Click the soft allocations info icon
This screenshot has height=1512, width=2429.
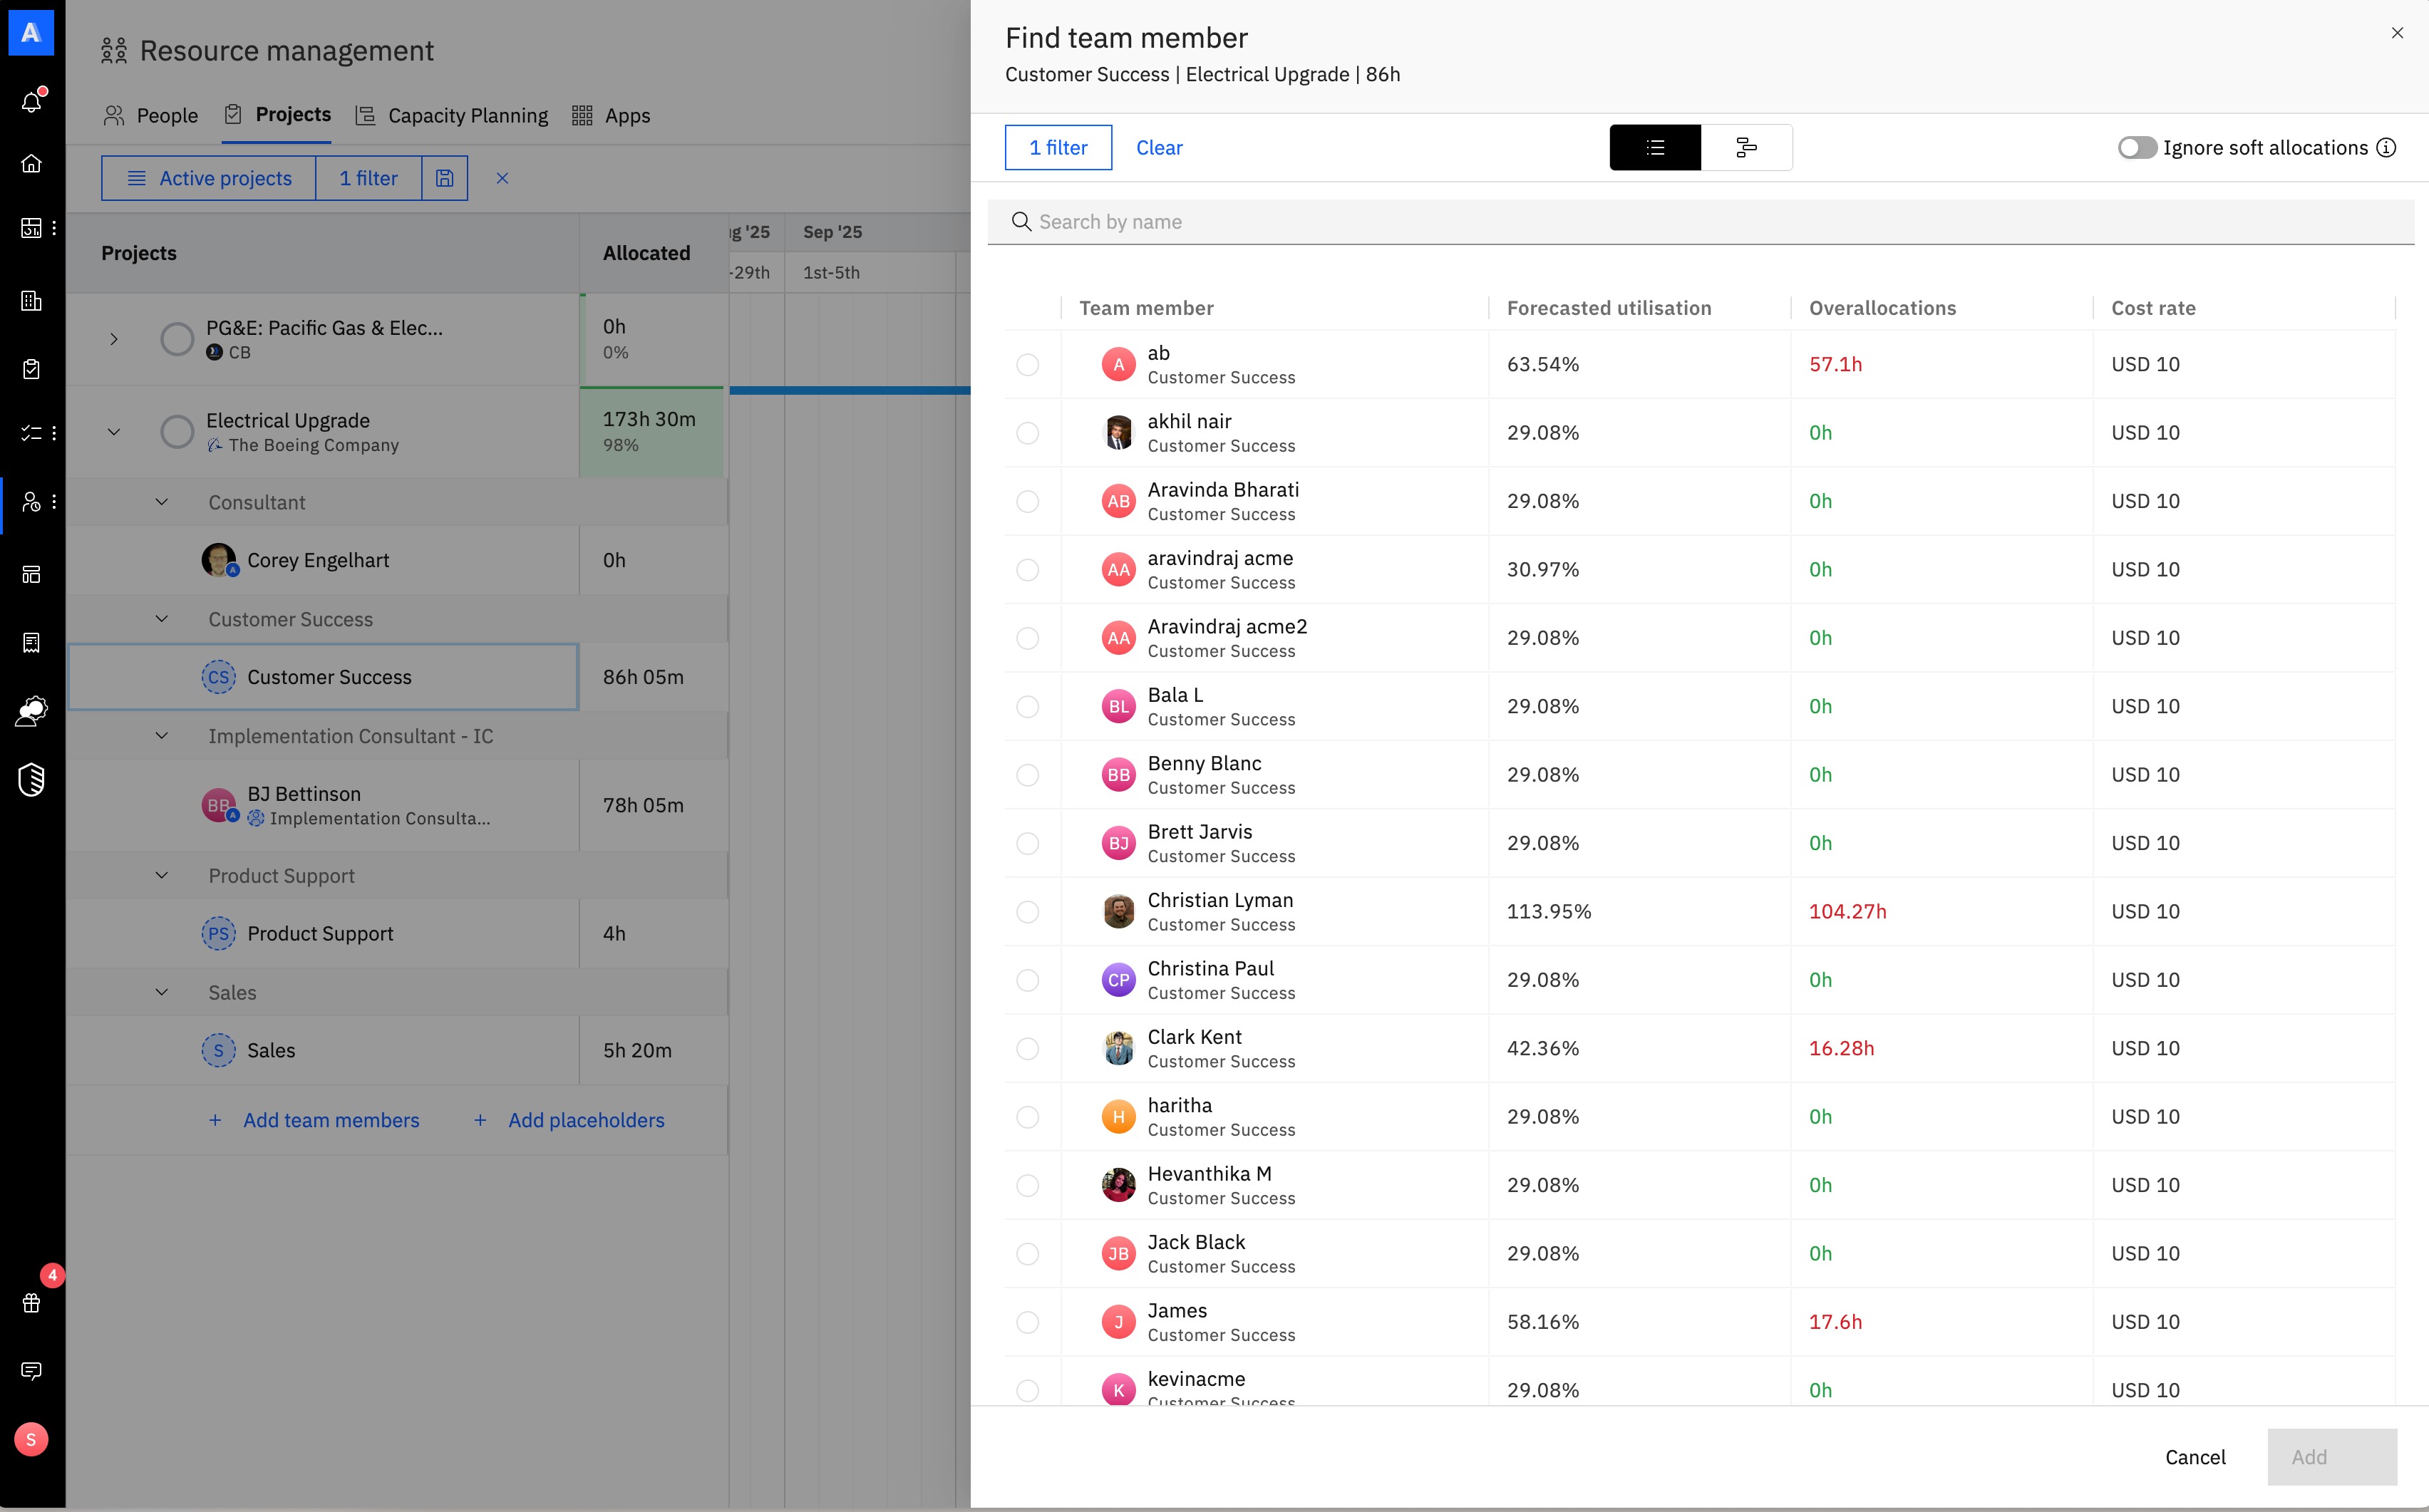[2387, 148]
